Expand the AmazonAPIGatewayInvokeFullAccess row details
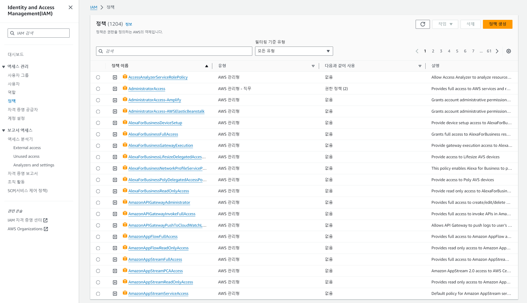The image size is (527, 303). [x=115, y=214]
